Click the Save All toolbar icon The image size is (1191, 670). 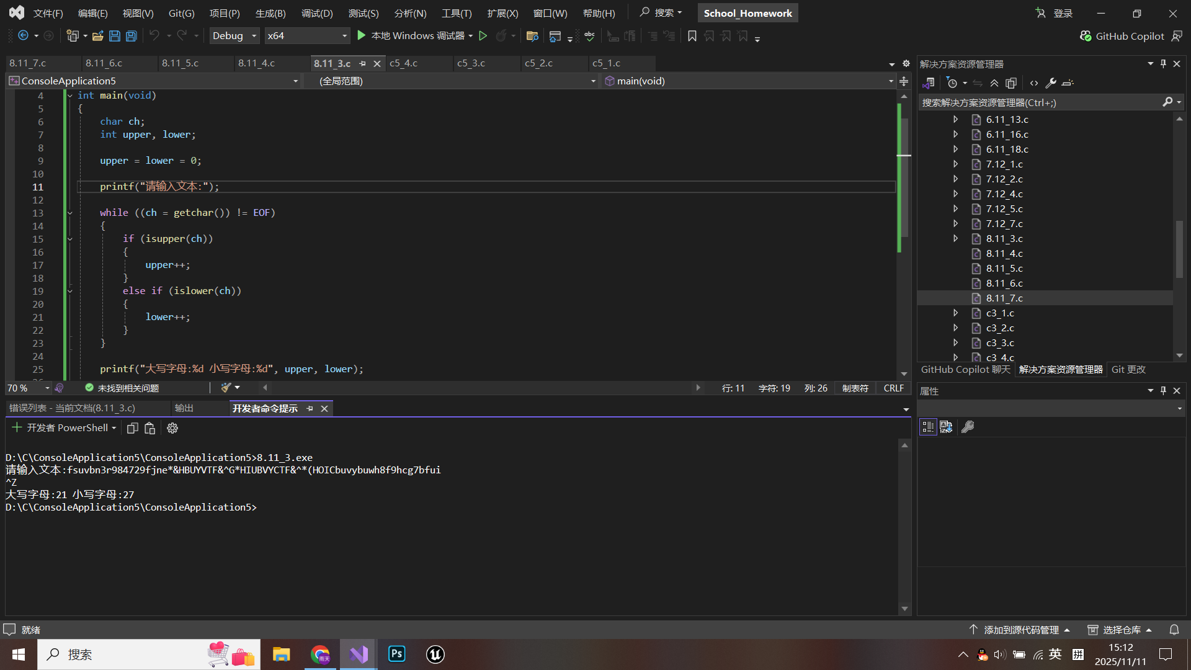132,36
